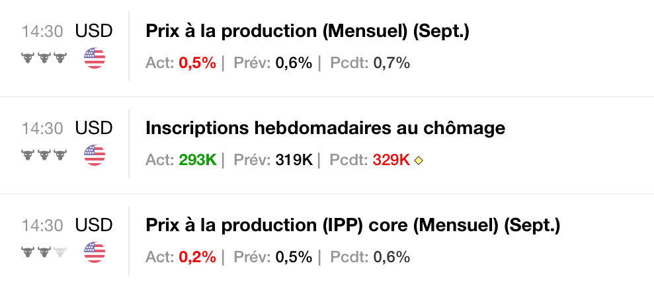Open Prix à la production (IPP) core event
654x284 pixels.
[x=352, y=225]
